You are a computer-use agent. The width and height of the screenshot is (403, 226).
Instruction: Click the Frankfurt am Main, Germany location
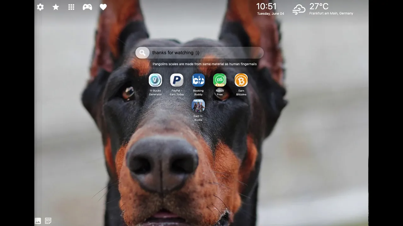pos(331,13)
